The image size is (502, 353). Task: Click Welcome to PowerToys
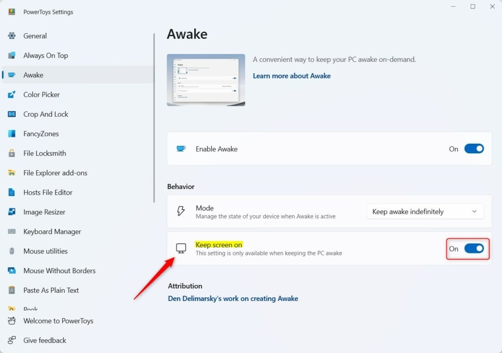[78, 321]
